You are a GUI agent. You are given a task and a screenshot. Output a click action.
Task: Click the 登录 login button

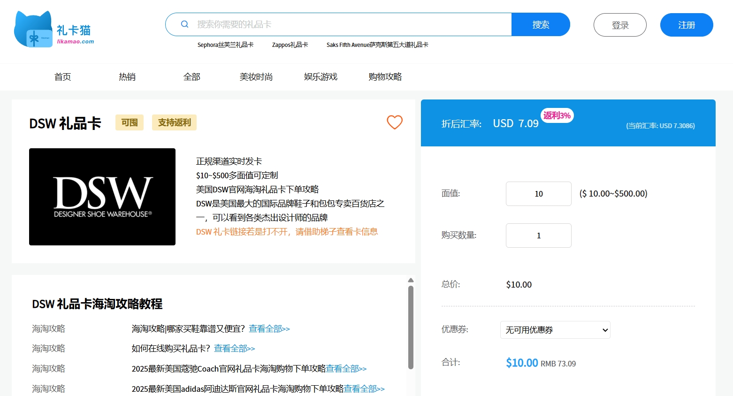click(619, 25)
